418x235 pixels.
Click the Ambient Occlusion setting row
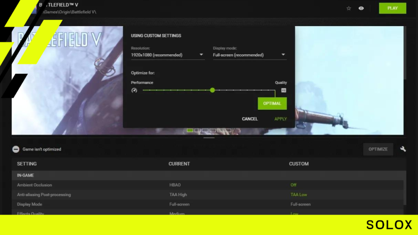click(207, 185)
